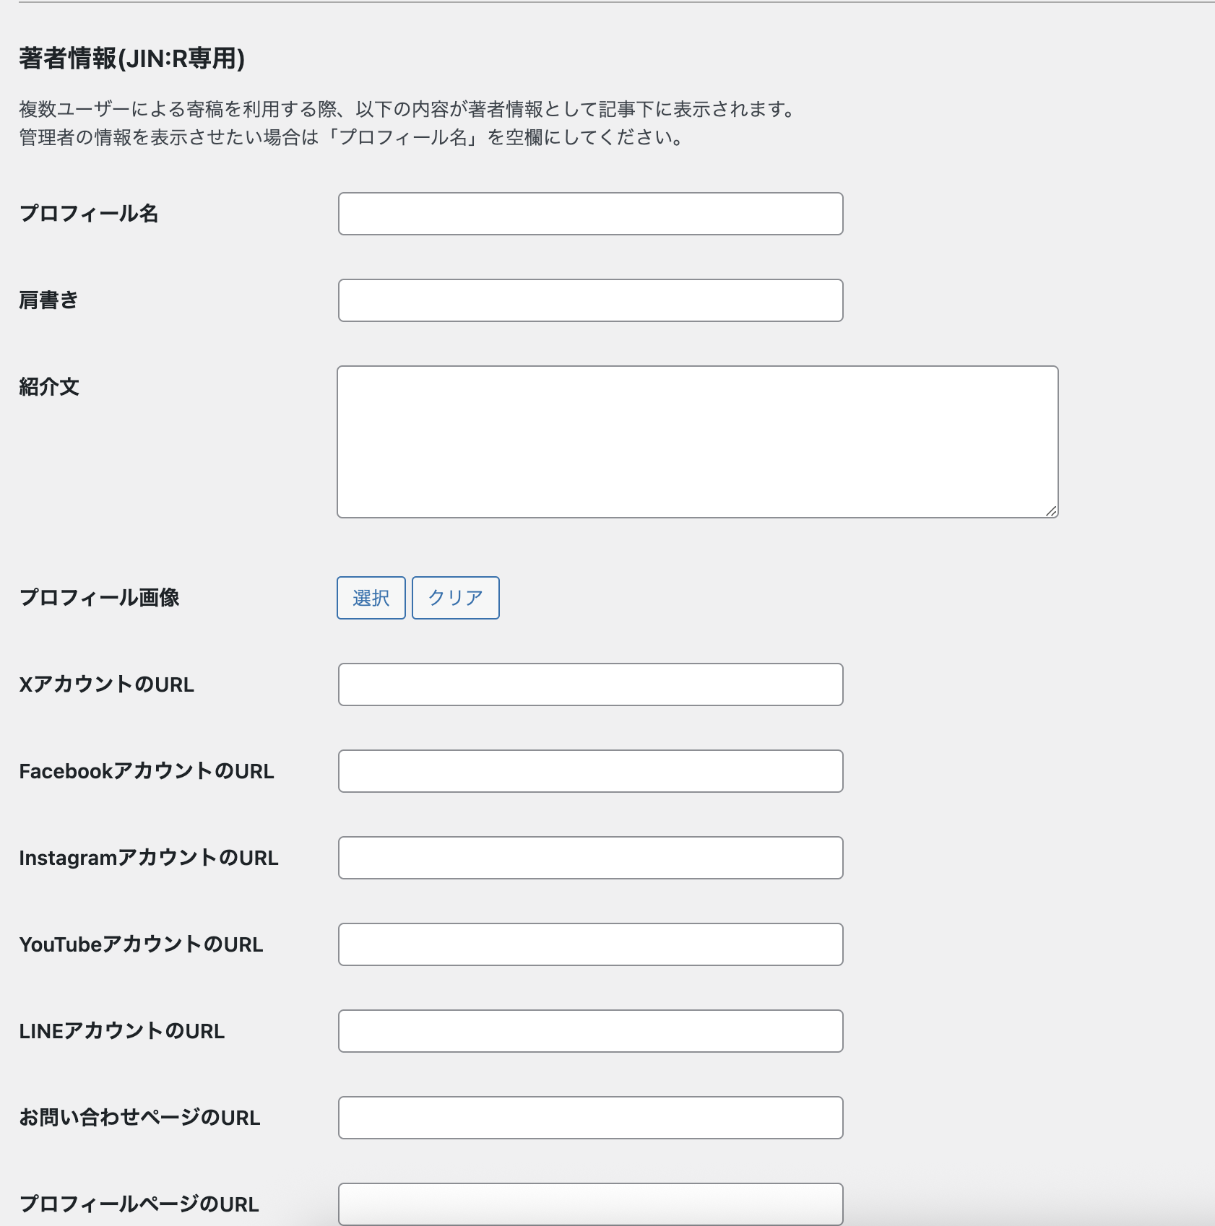Focus the InstagramアカウントのURL field
The image size is (1215, 1226).
pos(590,858)
